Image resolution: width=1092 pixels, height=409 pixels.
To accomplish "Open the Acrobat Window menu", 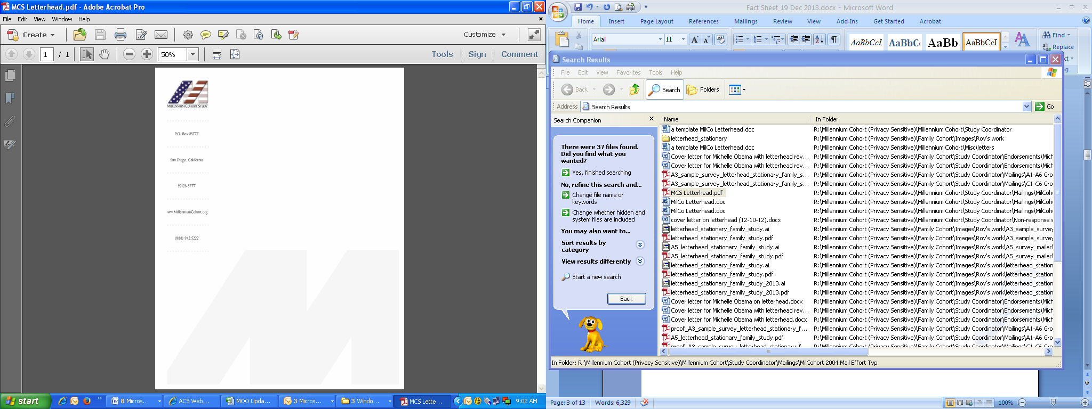I will pos(62,19).
